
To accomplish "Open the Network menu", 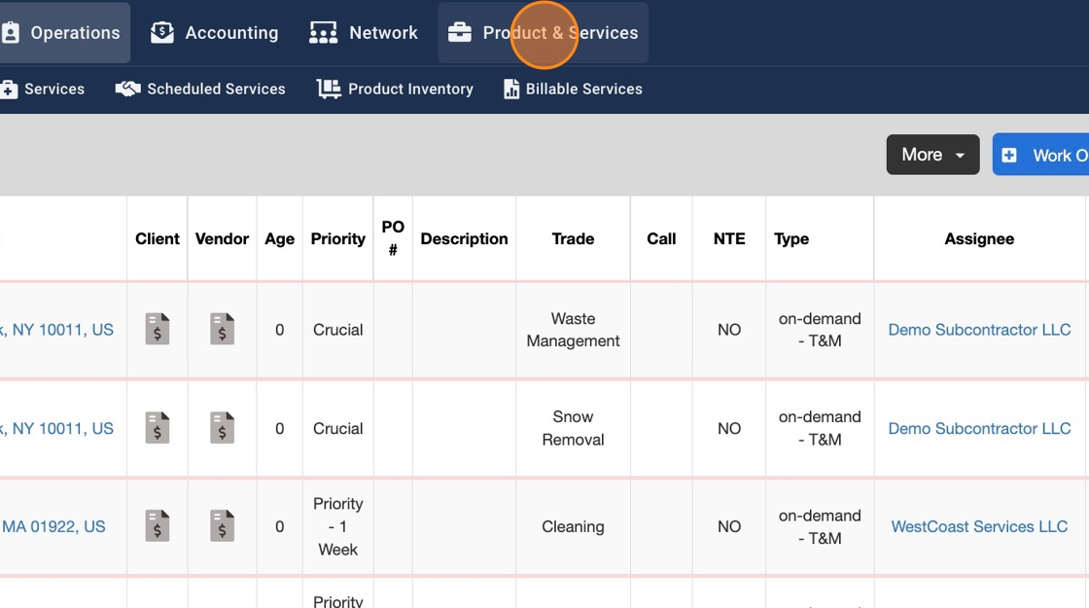I will (364, 32).
